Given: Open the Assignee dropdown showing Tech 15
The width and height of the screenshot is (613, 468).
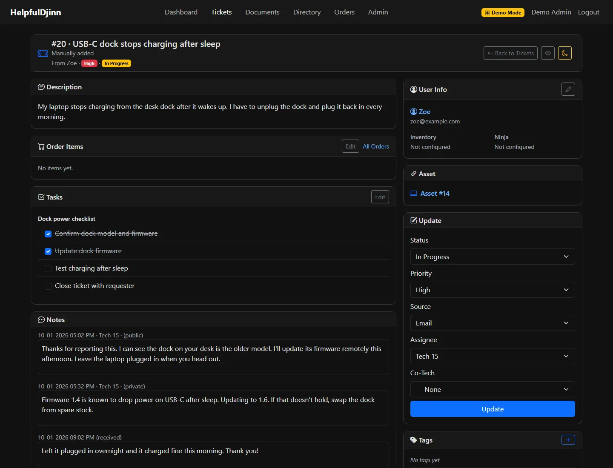Looking at the screenshot, I should pyautogui.click(x=493, y=356).
